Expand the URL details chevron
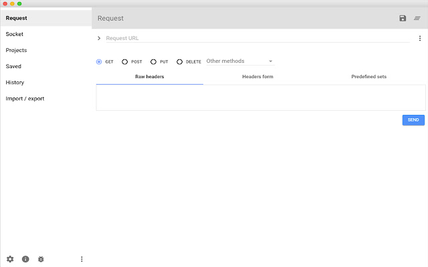428x267 pixels. pos(99,39)
